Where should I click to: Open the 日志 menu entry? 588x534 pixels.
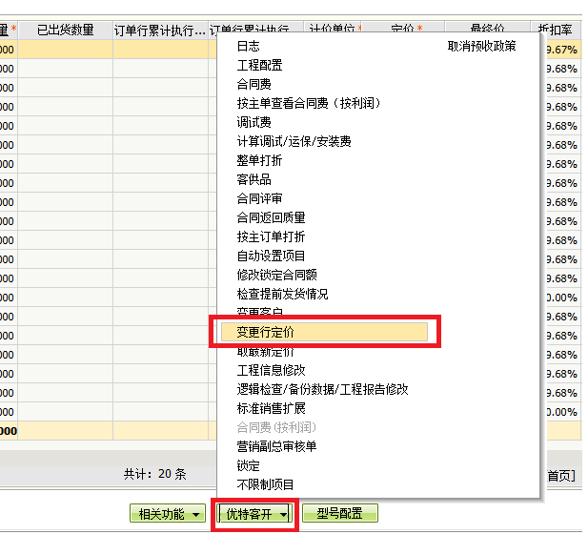tap(248, 46)
